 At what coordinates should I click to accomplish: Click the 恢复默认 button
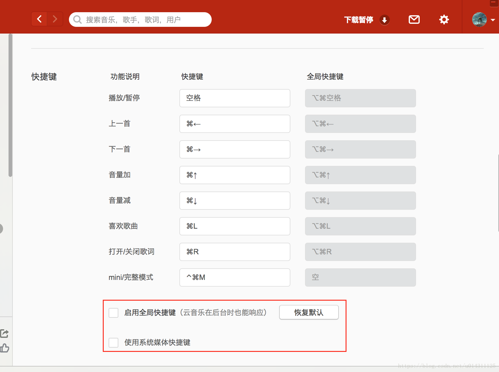pos(309,312)
